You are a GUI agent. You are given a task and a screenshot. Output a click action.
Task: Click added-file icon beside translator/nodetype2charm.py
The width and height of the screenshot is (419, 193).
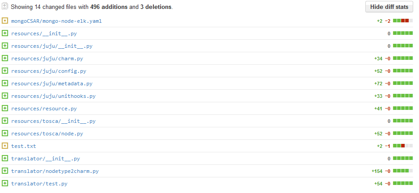click(x=5, y=171)
